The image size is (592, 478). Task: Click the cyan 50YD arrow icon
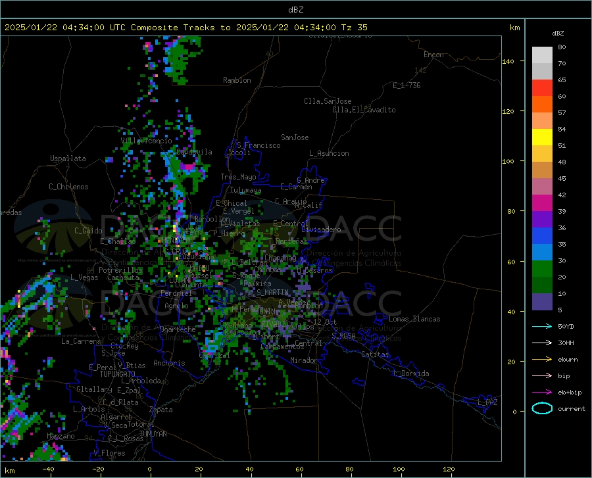point(542,326)
